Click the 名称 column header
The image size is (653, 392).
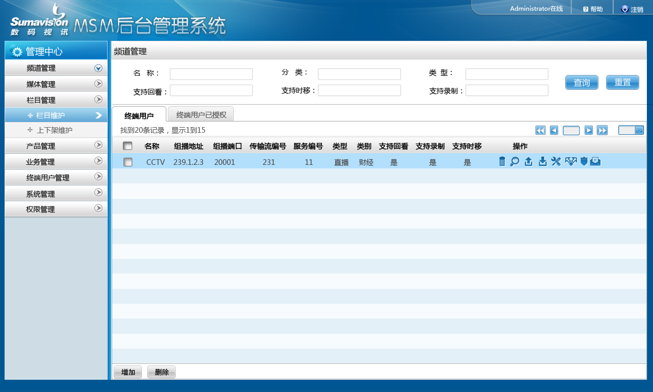152,146
